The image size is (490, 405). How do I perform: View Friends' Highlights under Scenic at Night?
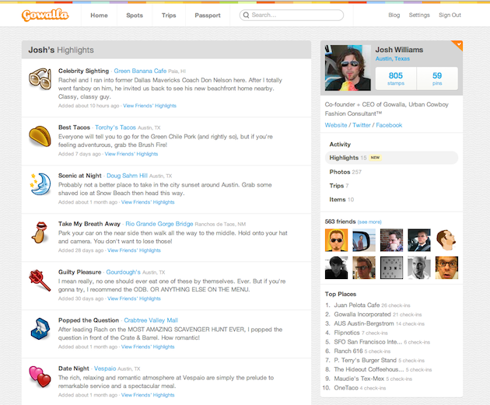pos(148,202)
